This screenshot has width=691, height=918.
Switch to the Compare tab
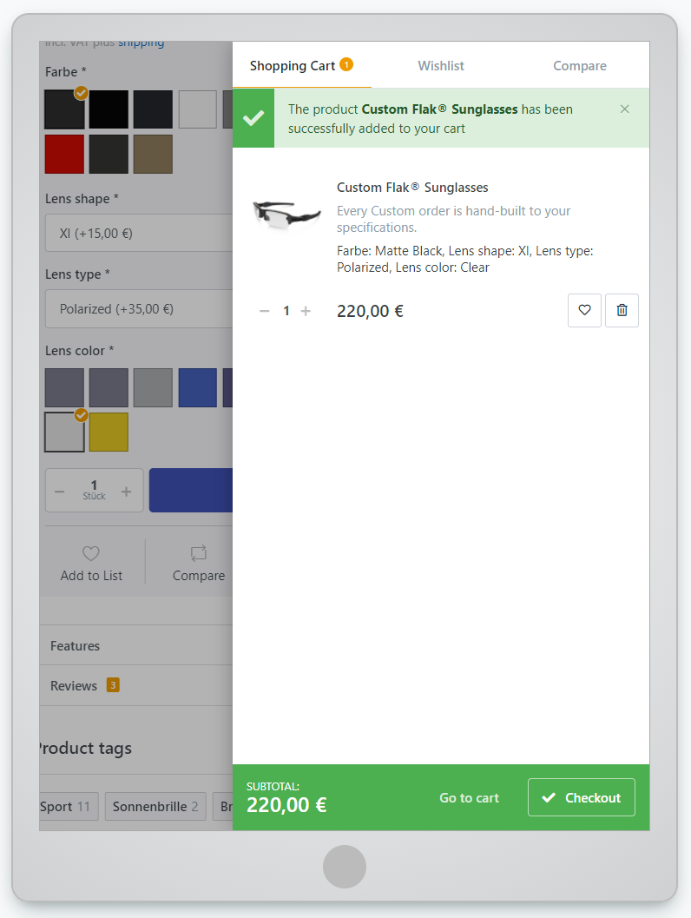(x=579, y=66)
